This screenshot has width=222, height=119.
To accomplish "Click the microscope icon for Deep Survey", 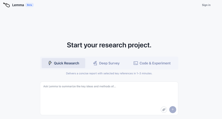I will (95, 63).
